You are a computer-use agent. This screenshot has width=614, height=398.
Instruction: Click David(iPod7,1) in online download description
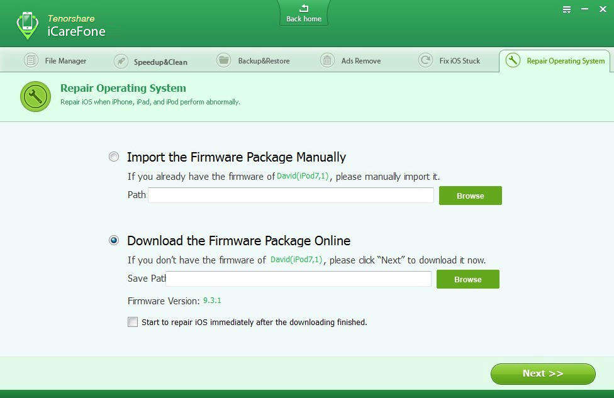[x=296, y=260]
